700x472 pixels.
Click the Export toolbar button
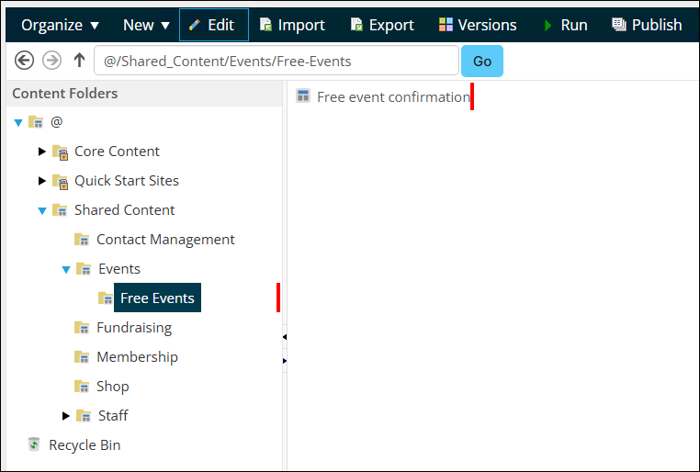click(382, 25)
